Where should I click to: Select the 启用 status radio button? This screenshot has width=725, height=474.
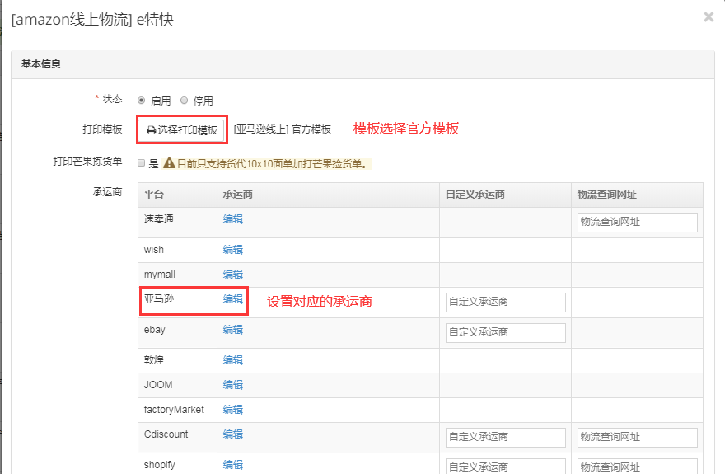coord(142,101)
